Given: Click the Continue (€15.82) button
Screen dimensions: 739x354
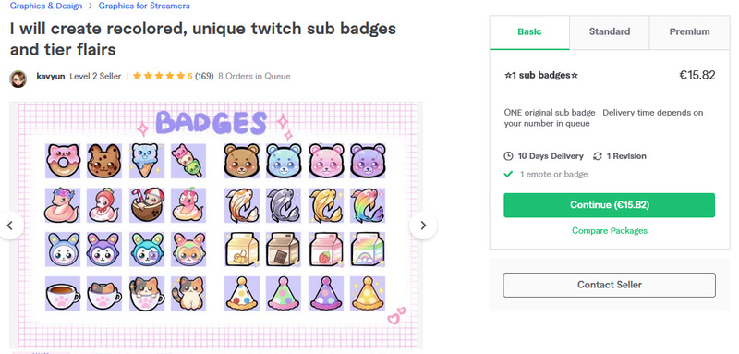Looking at the screenshot, I should pos(609,205).
